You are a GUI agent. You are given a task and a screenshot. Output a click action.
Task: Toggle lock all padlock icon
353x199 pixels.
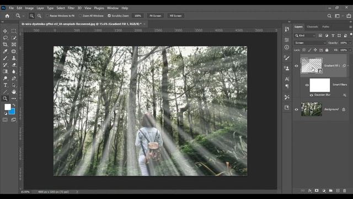click(x=327, y=50)
